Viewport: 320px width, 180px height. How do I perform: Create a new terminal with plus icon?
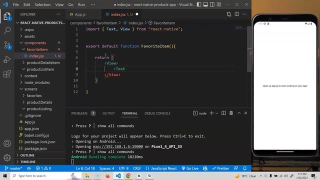(x=211, y=113)
